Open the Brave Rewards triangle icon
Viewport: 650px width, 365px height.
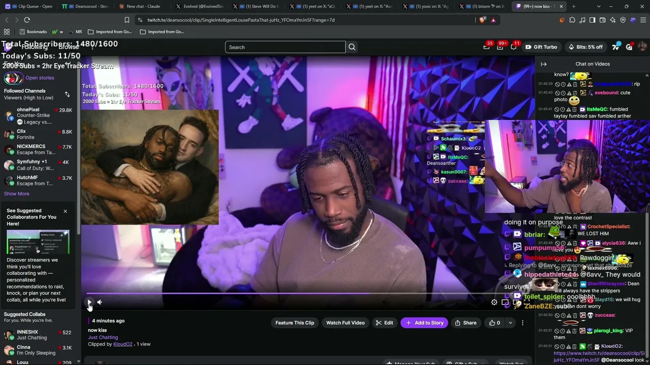(x=493, y=20)
